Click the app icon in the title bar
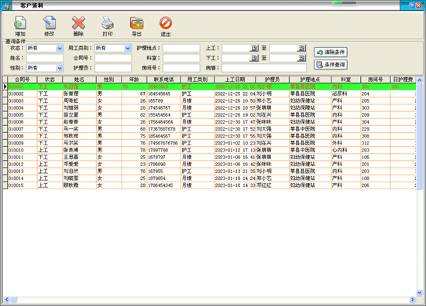This screenshot has height=306, width=426. (x=6, y=5)
